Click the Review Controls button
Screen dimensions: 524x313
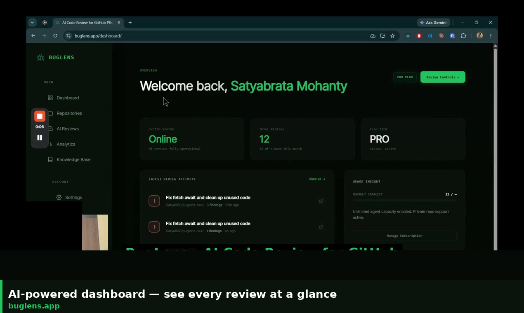point(443,77)
